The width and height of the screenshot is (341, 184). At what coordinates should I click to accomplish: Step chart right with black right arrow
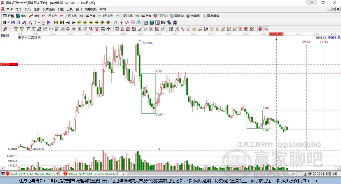point(74,23)
